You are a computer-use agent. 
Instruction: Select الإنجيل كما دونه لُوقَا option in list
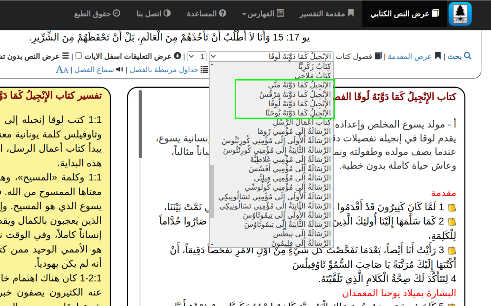point(299,104)
